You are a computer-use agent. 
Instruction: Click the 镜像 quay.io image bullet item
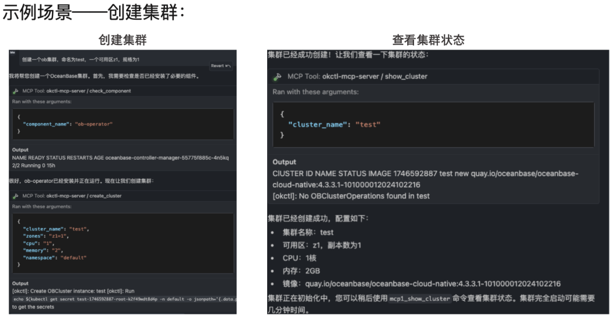[x=421, y=283]
